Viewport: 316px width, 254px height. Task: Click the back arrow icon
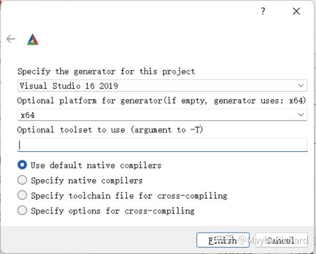11,39
